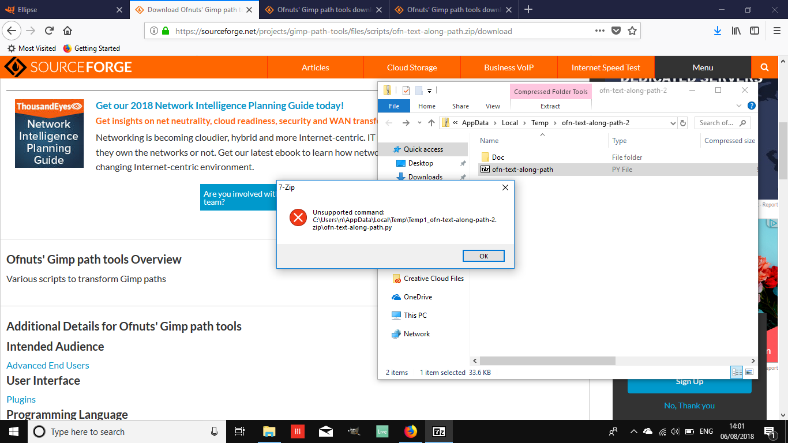Go up one folder level in Explorer
This screenshot has height=443, width=788.
pos(431,123)
